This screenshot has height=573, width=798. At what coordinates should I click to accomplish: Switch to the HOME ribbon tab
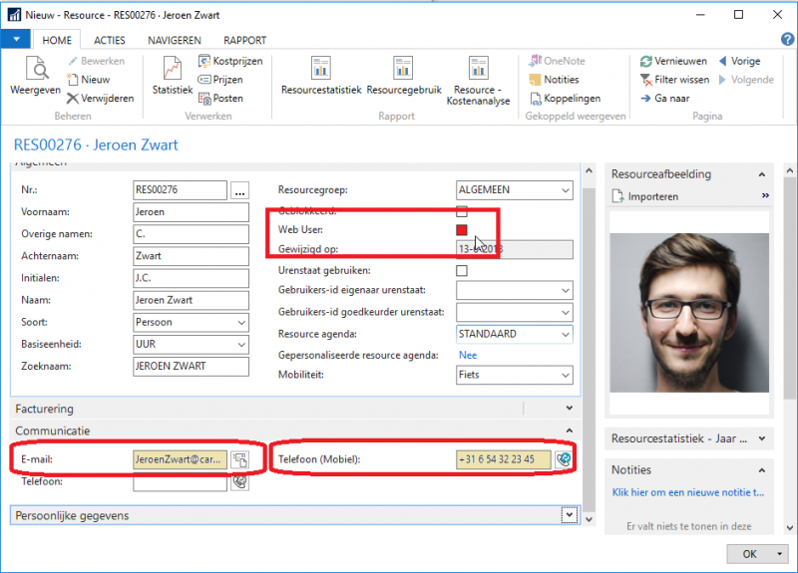click(x=57, y=40)
